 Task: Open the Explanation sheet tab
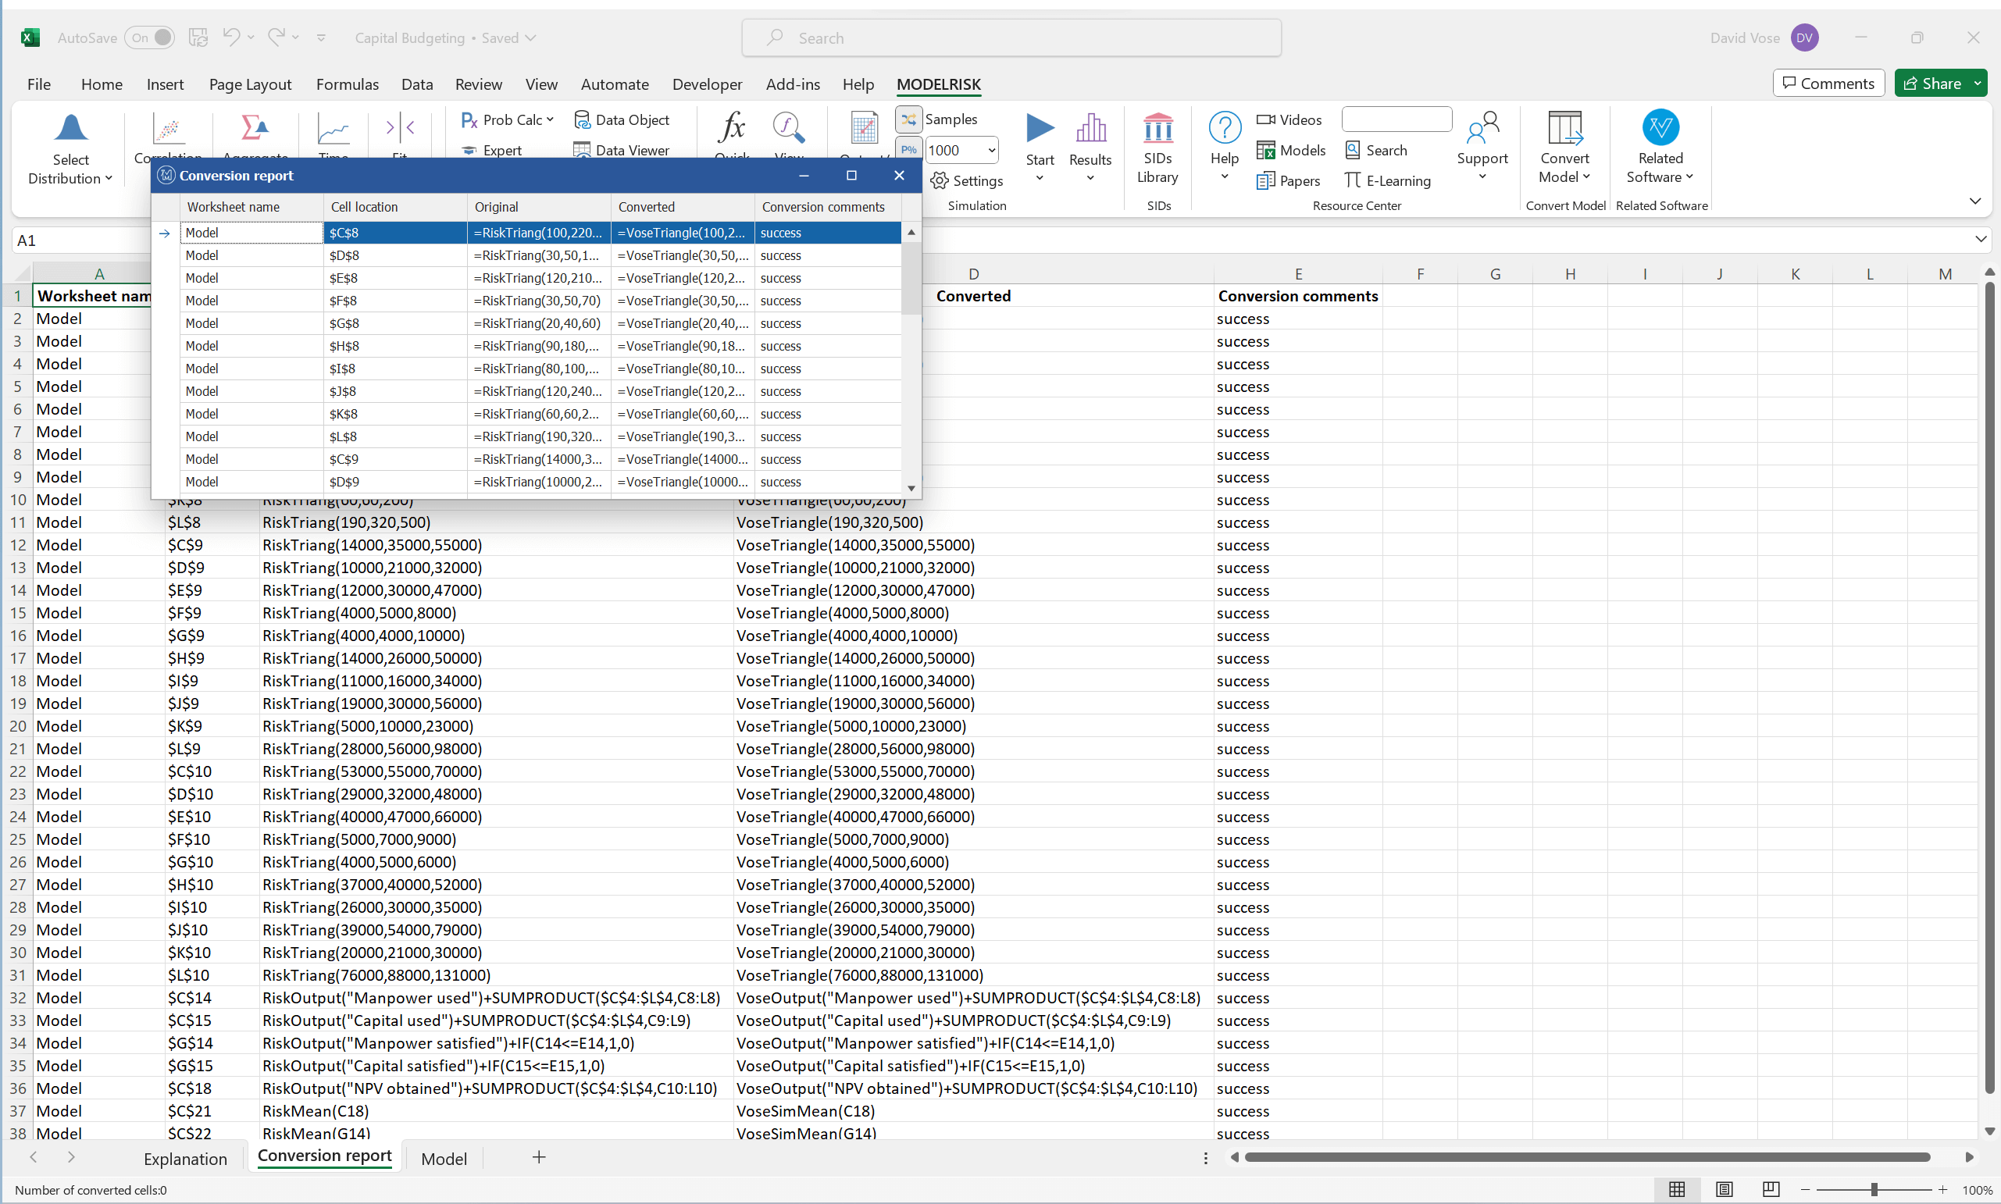pyautogui.click(x=186, y=1158)
